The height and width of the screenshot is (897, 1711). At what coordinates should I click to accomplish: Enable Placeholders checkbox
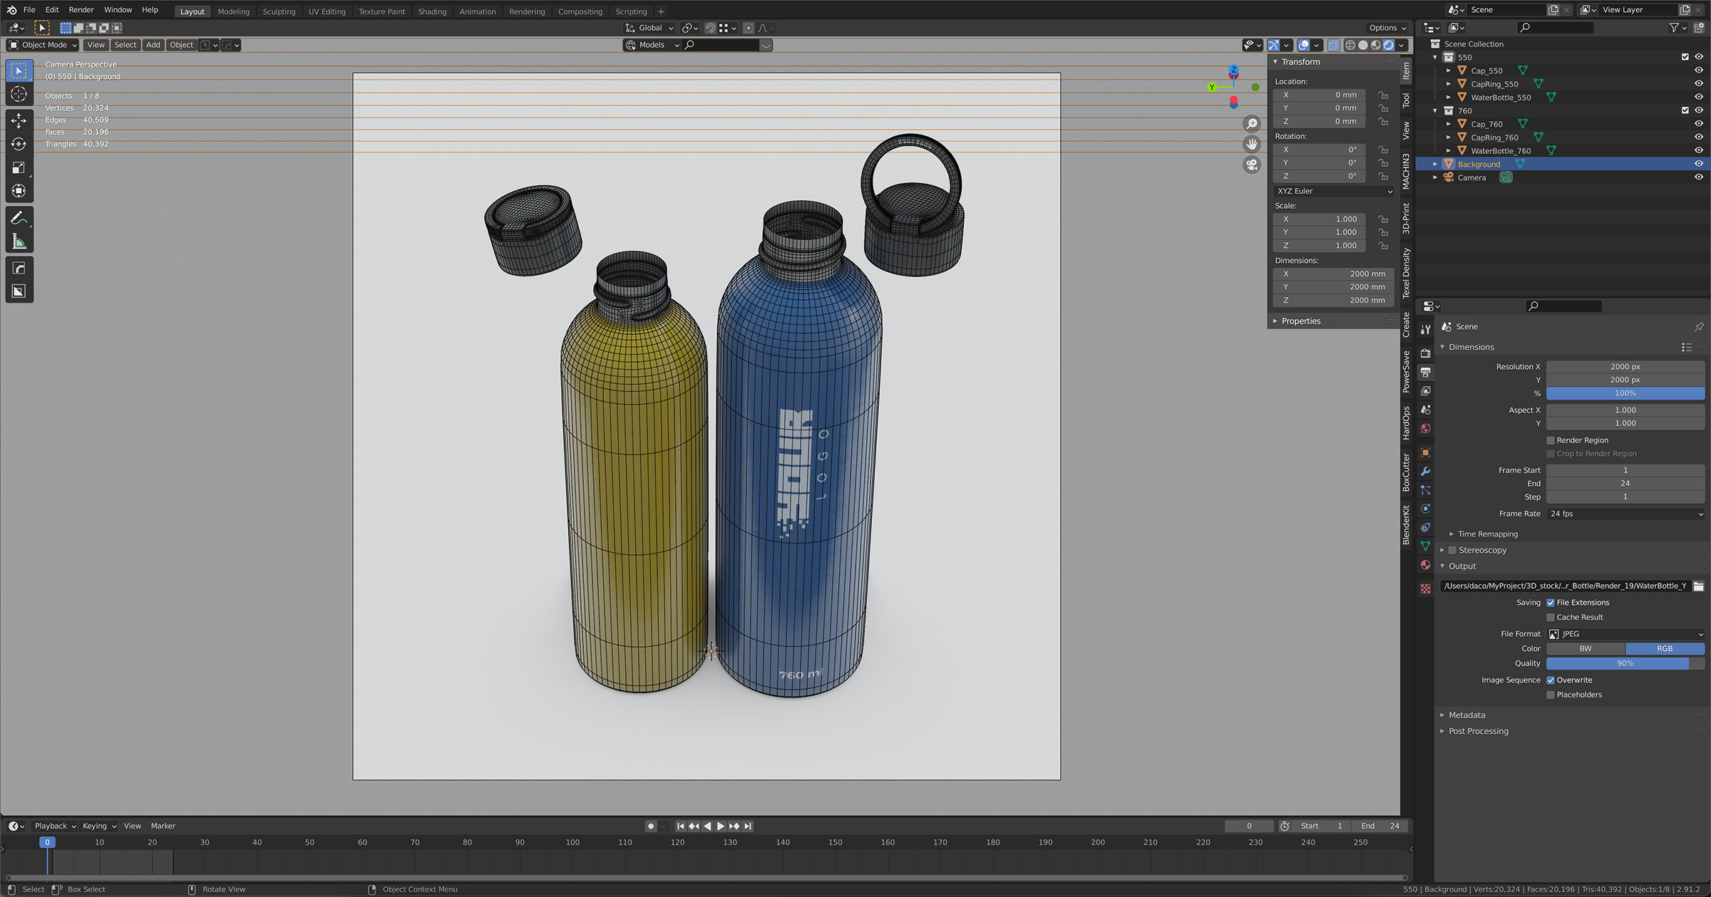point(1551,695)
